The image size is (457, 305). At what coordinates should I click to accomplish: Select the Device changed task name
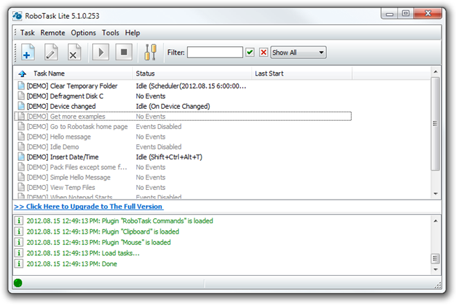(x=61, y=106)
